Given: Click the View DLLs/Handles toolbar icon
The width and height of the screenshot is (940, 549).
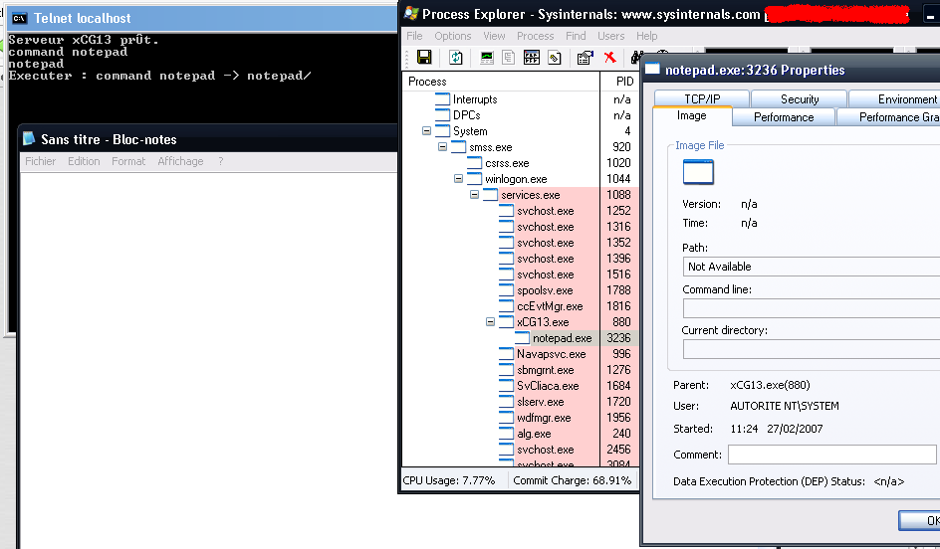Looking at the screenshot, I should (555, 58).
